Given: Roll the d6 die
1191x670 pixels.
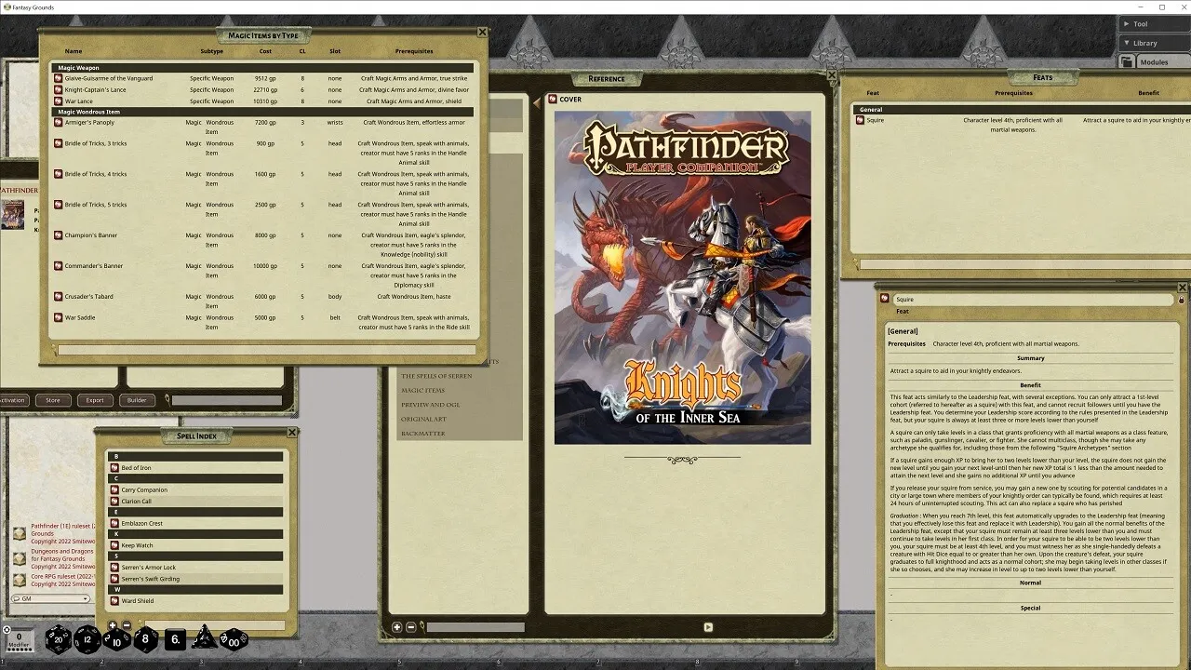Looking at the screenshot, I should pos(176,639).
